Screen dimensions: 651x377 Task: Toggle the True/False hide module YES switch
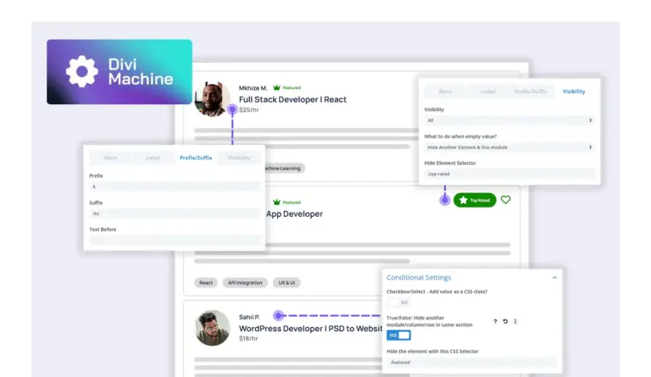(x=398, y=335)
